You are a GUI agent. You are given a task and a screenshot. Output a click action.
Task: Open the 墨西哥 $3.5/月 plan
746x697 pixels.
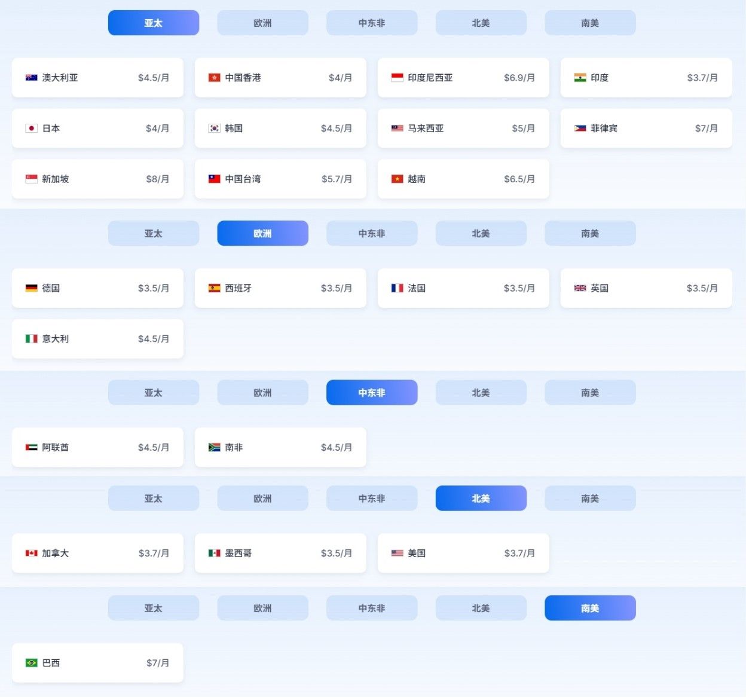(280, 553)
